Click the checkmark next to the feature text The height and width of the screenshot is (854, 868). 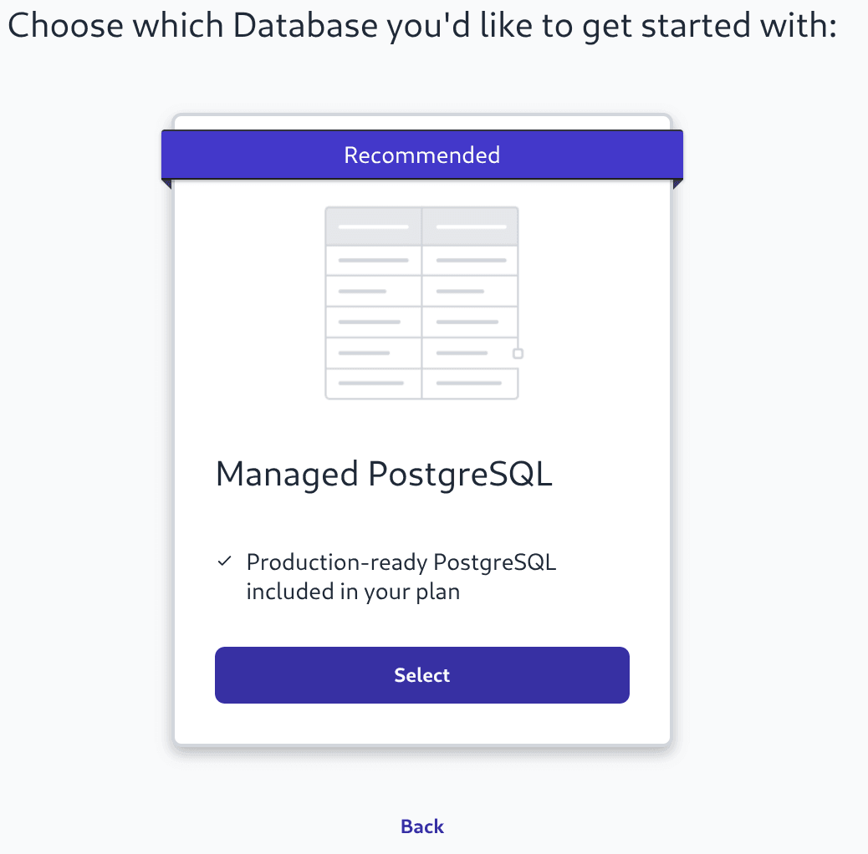tap(224, 561)
